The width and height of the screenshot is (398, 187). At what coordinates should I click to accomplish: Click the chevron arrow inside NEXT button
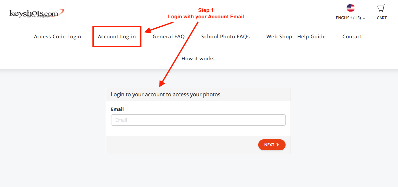pyautogui.click(x=278, y=145)
